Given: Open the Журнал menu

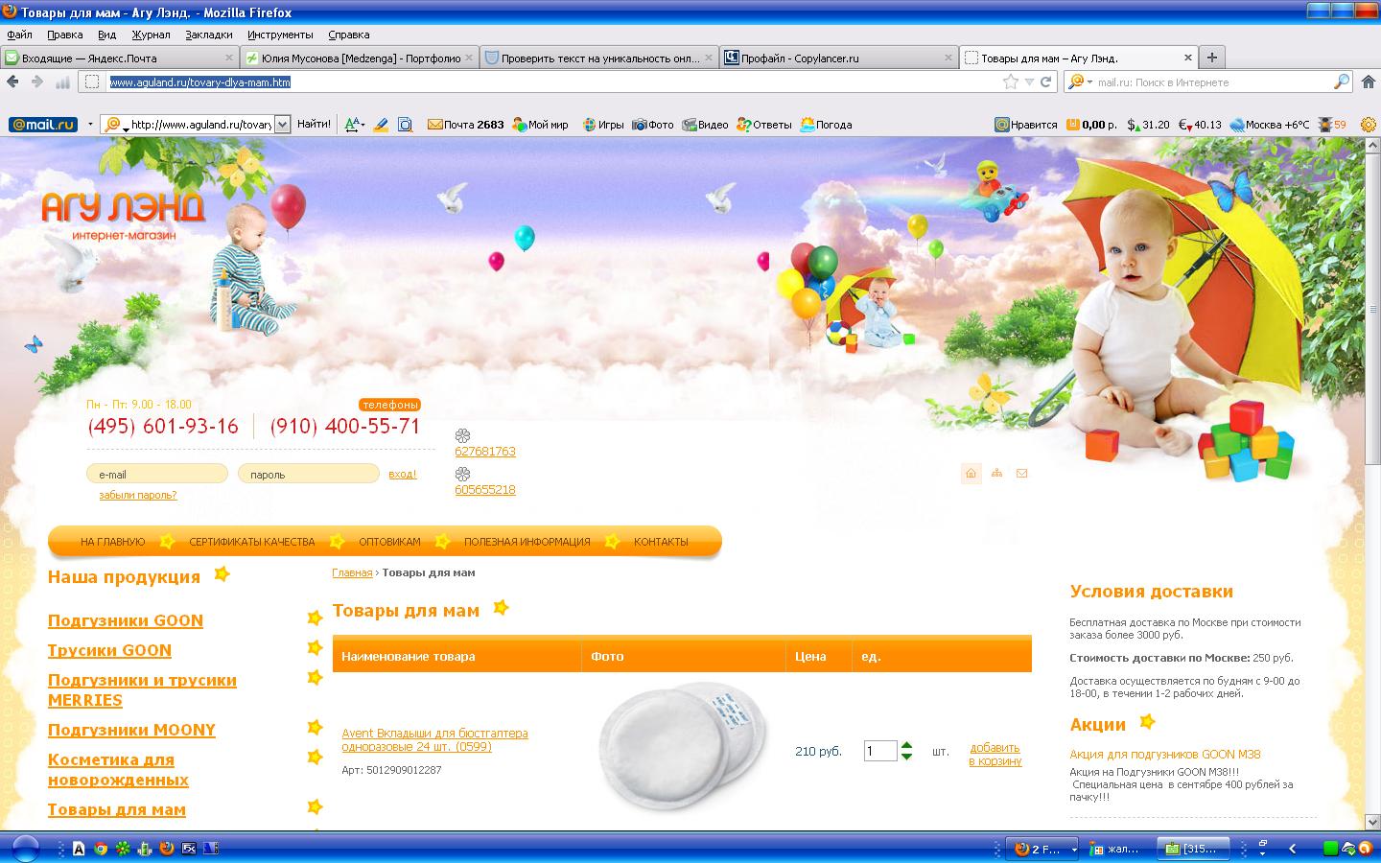Looking at the screenshot, I should click(152, 35).
